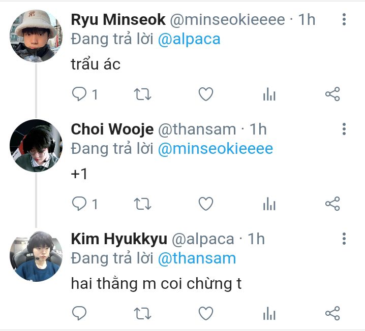Share Ryu Minseok's tweet
This screenshot has height=331, width=365.
click(x=332, y=94)
